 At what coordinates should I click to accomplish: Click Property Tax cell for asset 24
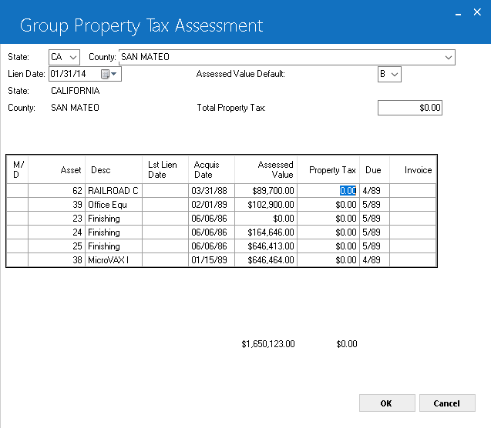pyautogui.click(x=328, y=232)
